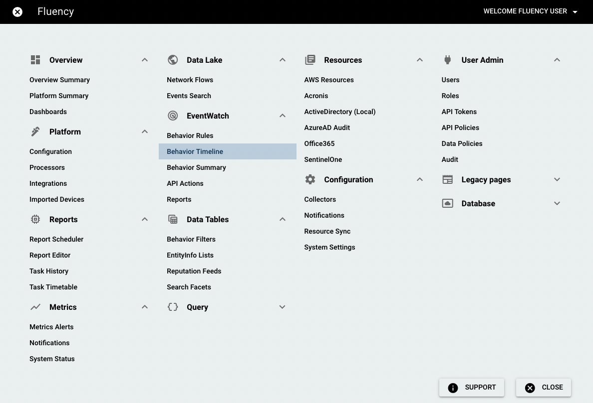Open the Welcome Fluency User dropdown
The width and height of the screenshot is (593, 403).
(x=530, y=11)
